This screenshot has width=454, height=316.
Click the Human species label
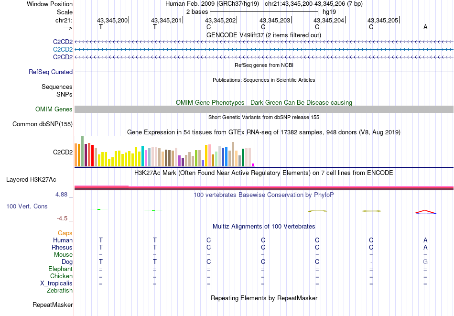(63, 240)
